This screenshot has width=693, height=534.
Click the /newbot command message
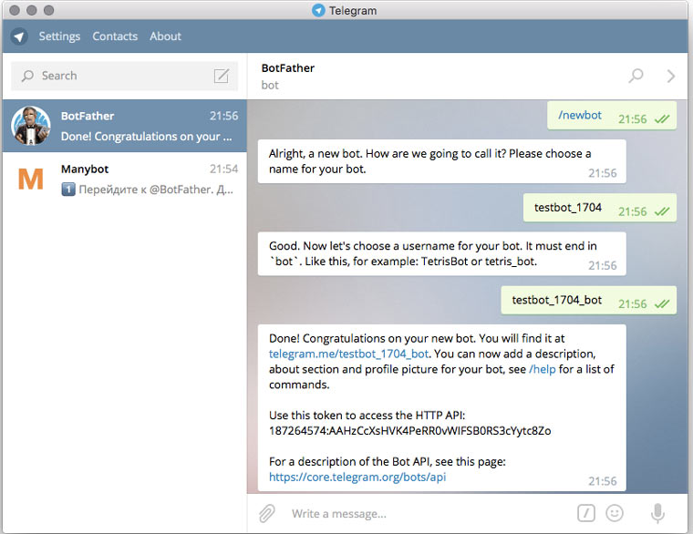[612, 116]
